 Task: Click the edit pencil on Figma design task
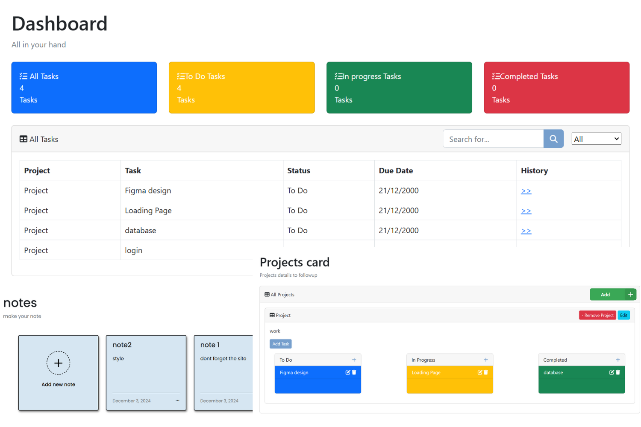[x=348, y=372]
